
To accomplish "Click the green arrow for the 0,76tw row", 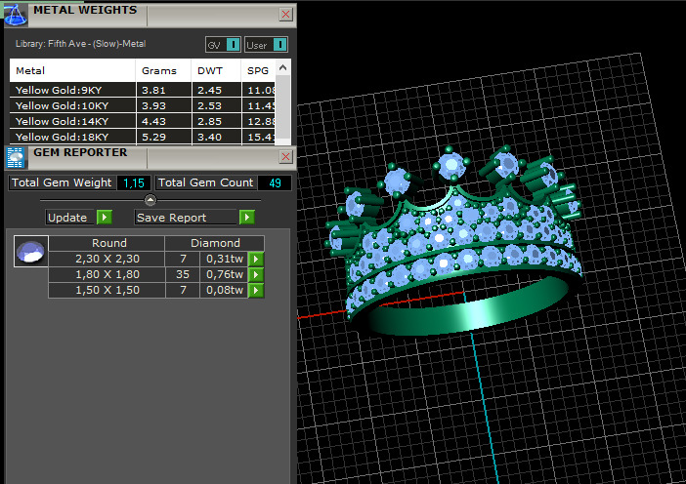I will 256,275.
